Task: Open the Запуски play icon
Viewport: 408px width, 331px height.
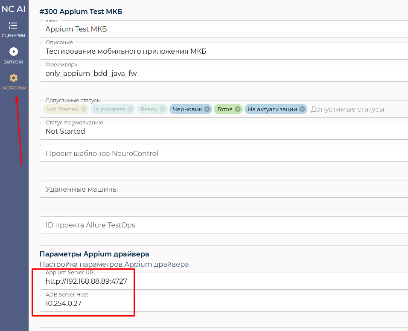Action: point(14,52)
